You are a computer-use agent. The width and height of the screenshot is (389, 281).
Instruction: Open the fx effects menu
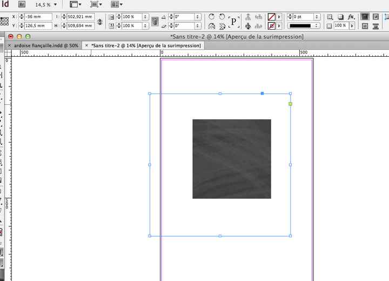(x=351, y=17)
